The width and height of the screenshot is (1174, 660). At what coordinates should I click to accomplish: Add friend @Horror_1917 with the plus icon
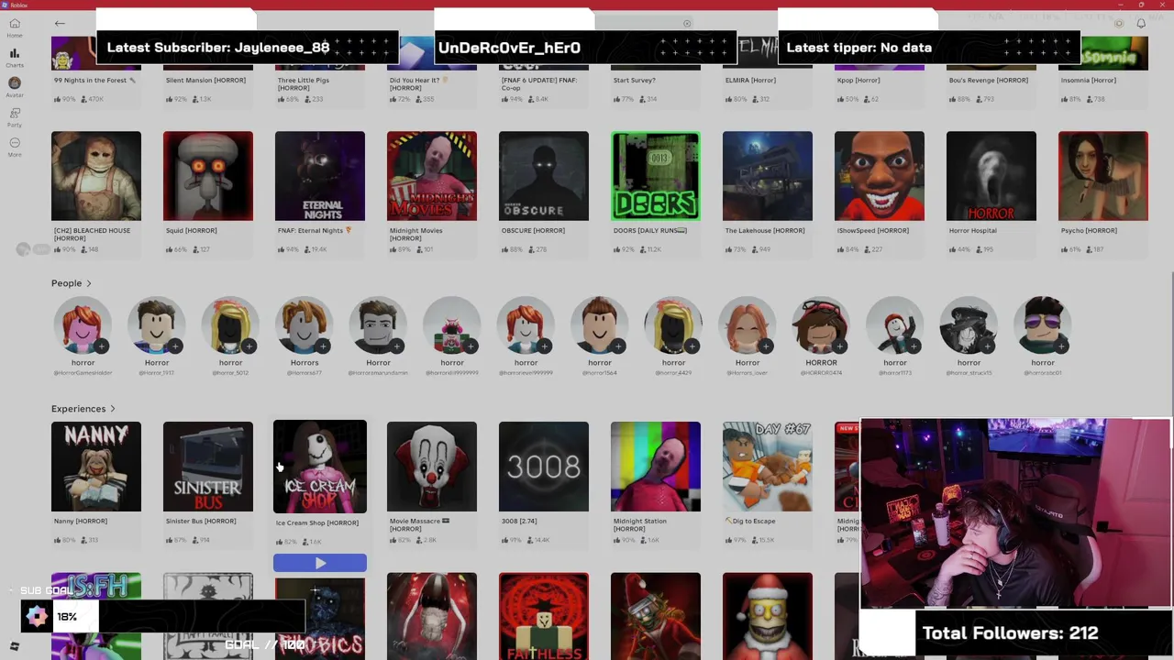coord(175,346)
